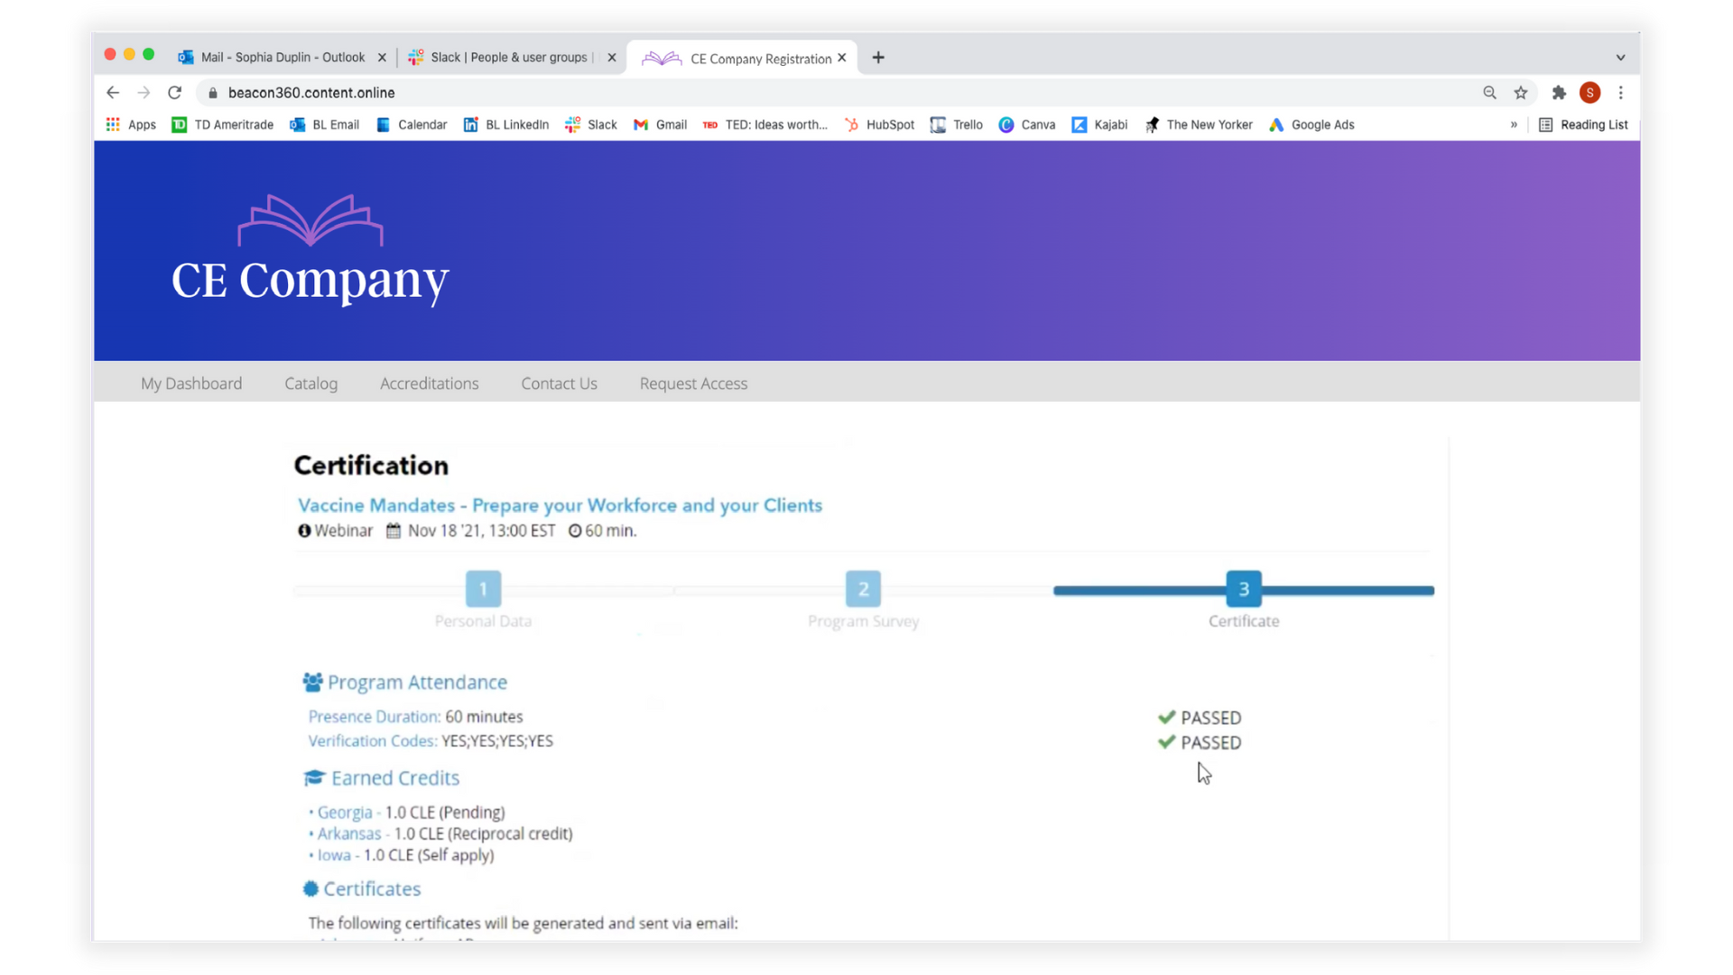Screen dimensions: 1733x975
Task: Open the Catalog navigation menu item
Action: [310, 384]
